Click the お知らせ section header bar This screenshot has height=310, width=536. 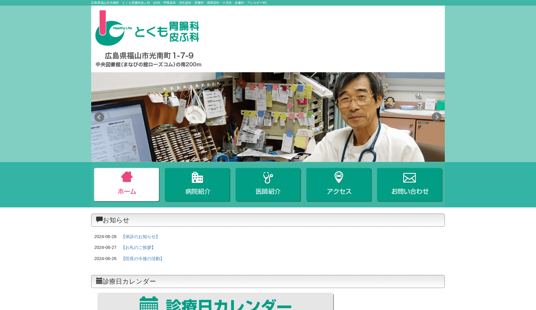point(268,220)
